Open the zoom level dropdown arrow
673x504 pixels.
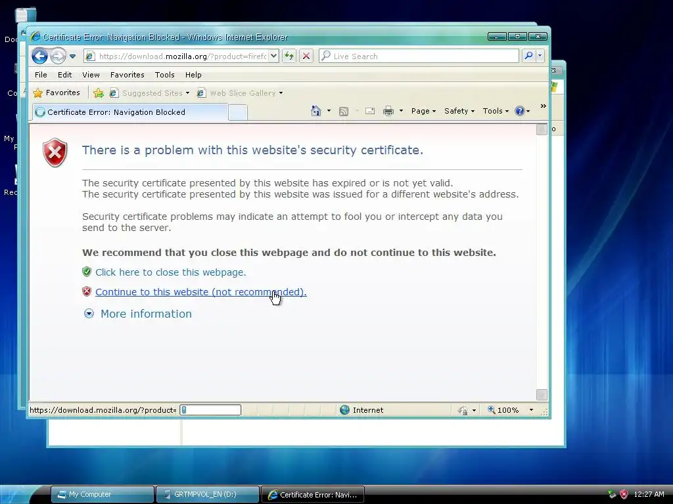pyautogui.click(x=531, y=410)
